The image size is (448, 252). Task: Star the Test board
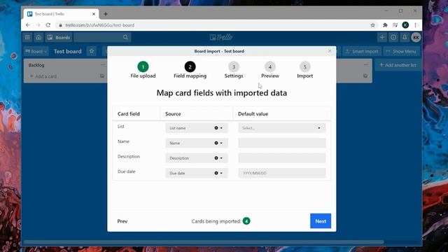92,51
